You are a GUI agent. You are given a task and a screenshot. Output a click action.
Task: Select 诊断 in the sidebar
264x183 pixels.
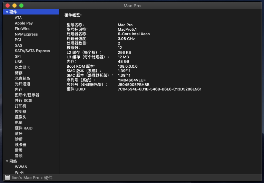pyautogui.click(x=19, y=139)
